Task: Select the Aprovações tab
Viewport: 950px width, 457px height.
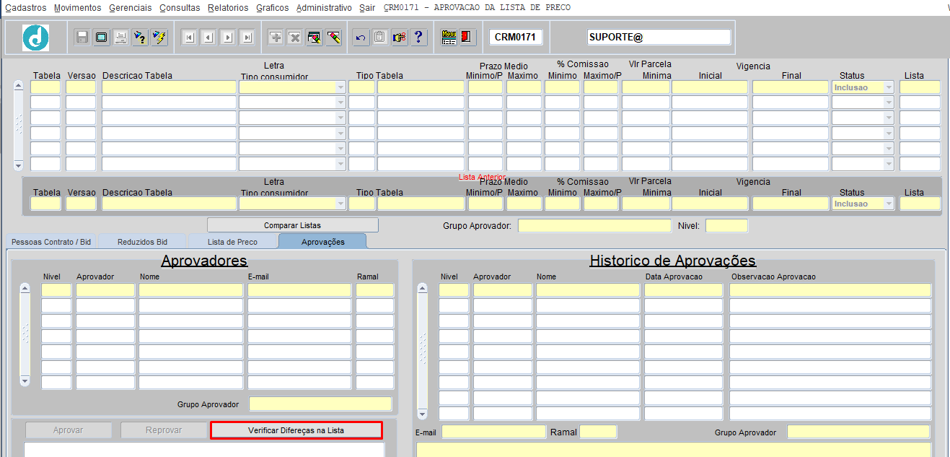Action: [322, 242]
